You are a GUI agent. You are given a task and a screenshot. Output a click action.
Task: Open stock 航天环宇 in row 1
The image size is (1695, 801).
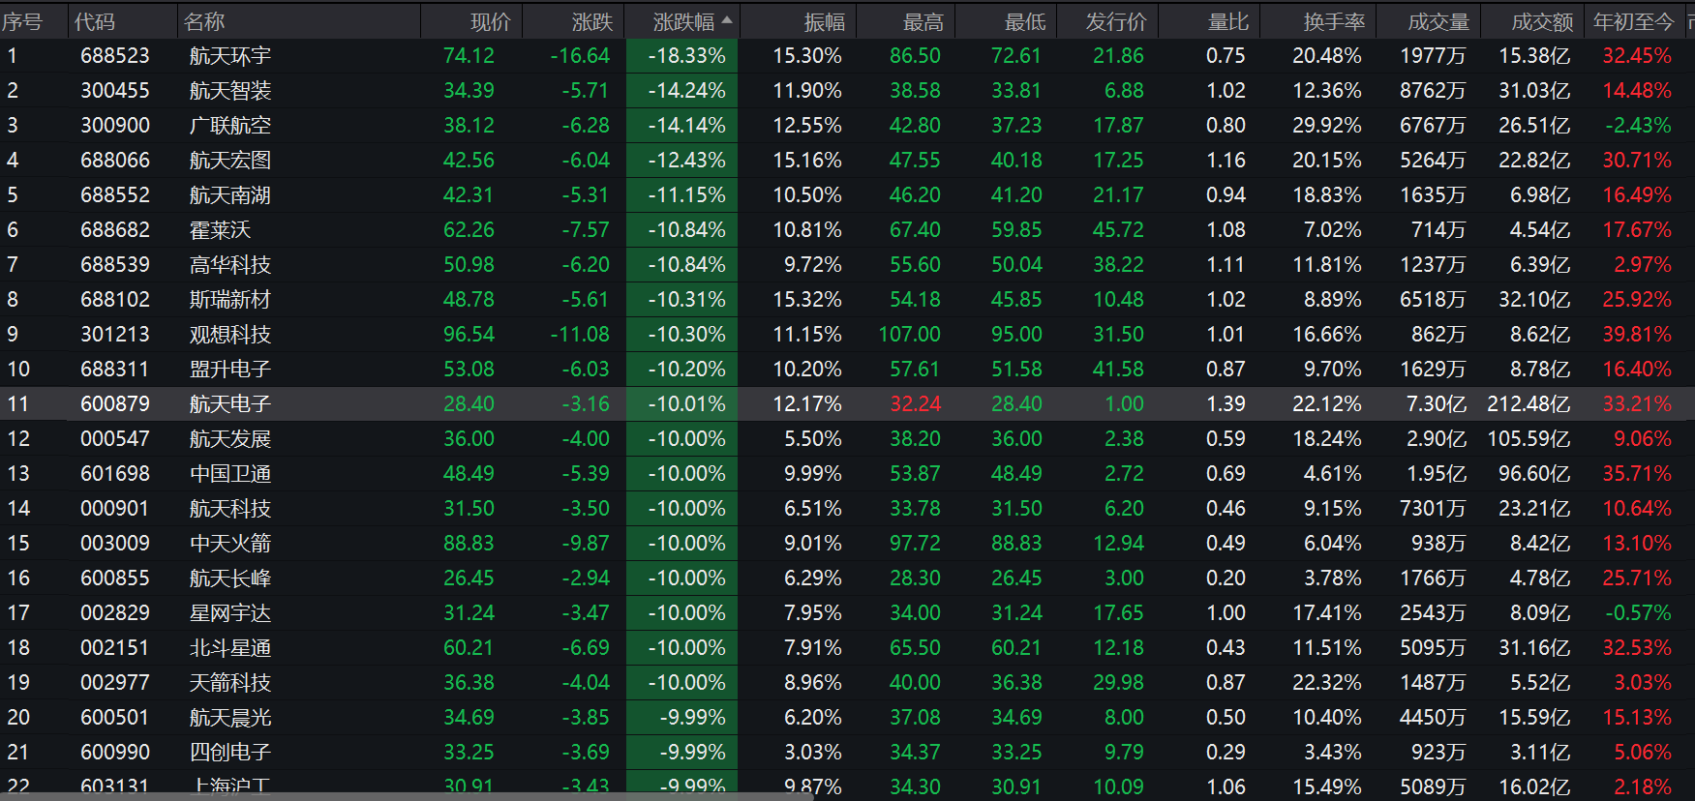click(229, 56)
